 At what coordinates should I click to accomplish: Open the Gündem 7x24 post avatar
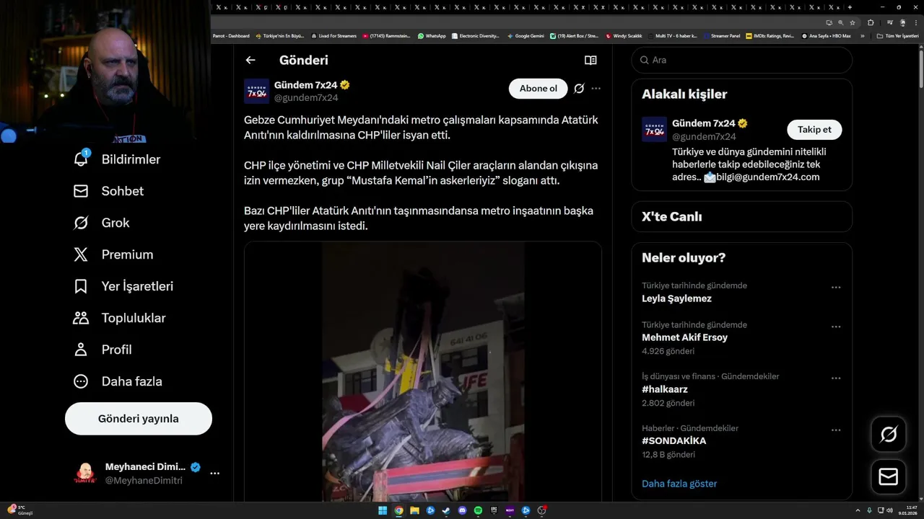(x=256, y=92)
